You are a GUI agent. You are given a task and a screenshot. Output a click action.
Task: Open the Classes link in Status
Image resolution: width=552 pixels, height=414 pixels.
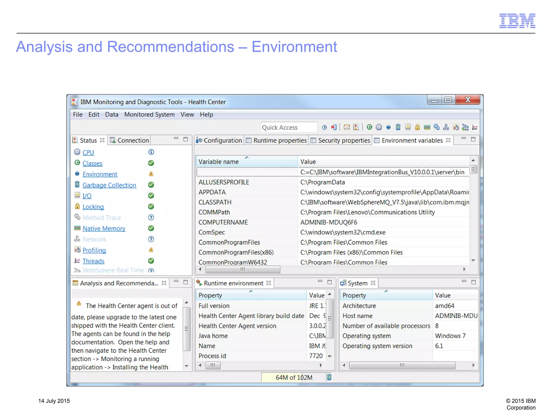coord(92,163)
